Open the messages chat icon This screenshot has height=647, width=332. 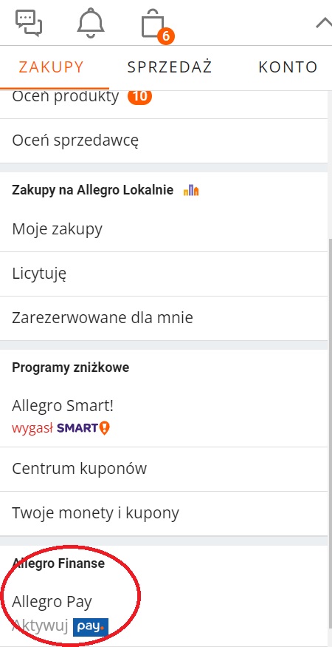pyautogui.click(x=29, y=23)
